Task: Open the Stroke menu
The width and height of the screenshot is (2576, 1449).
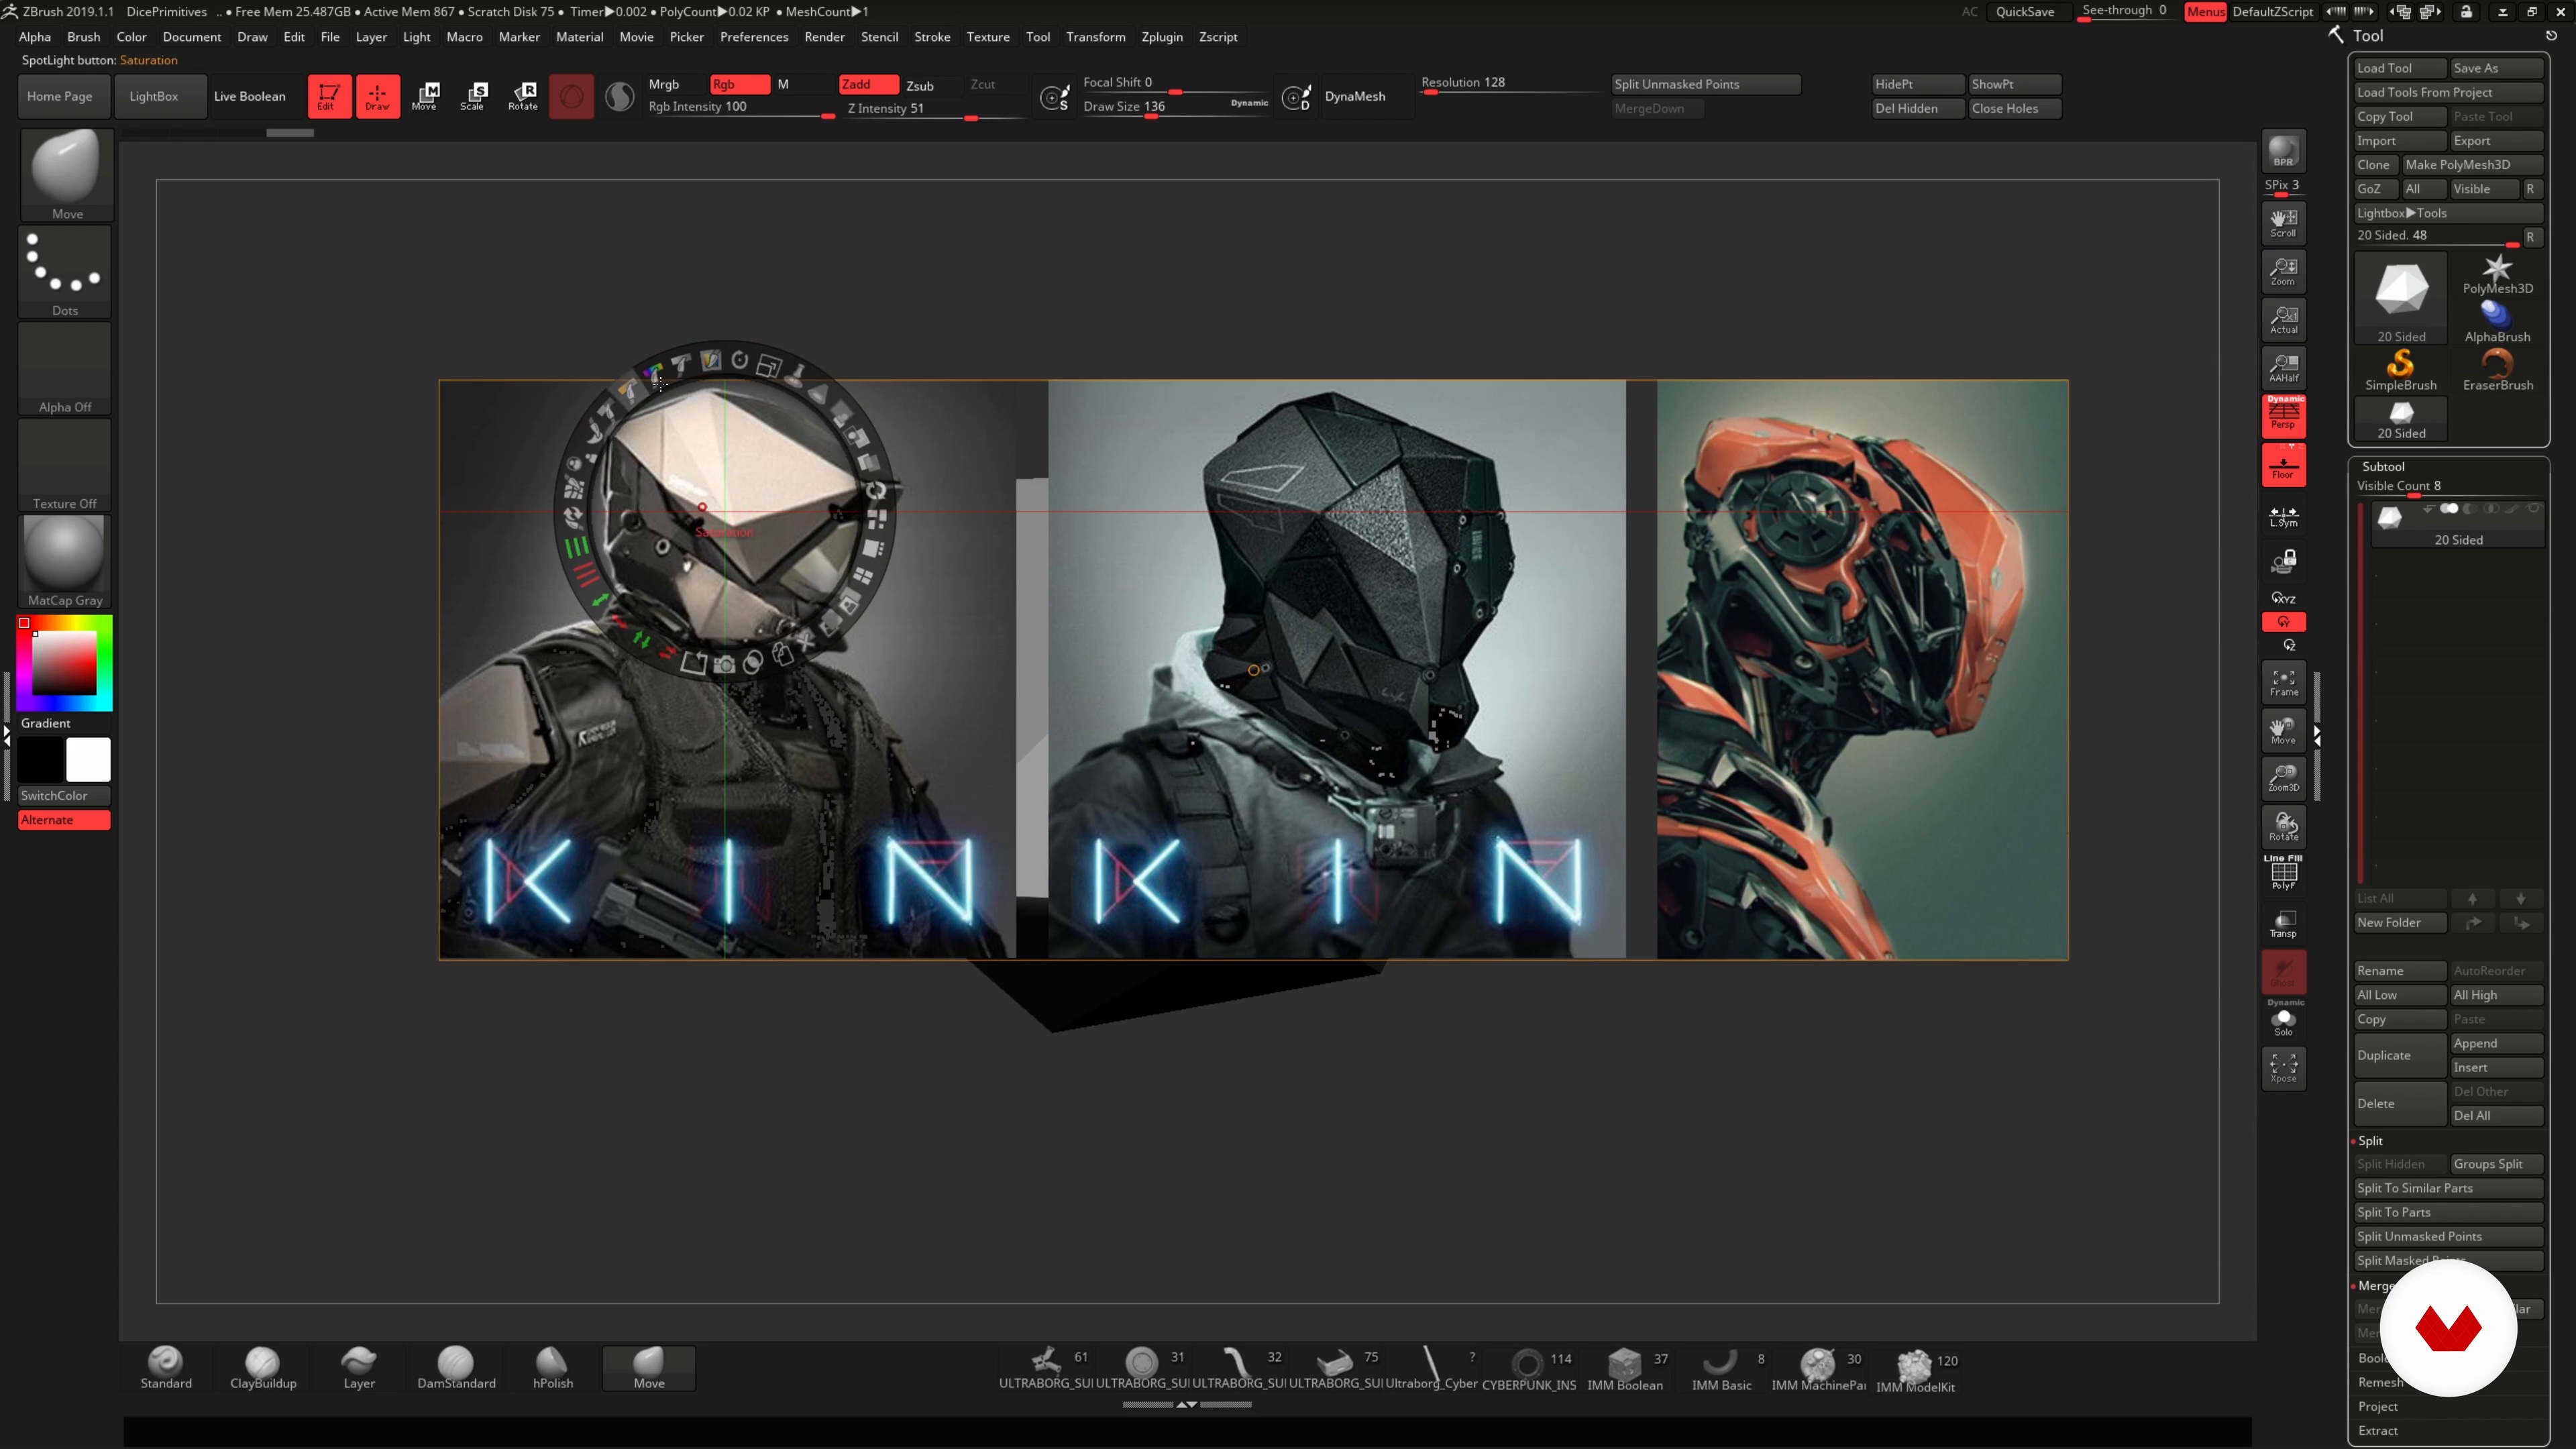Action: click(932, 37)
